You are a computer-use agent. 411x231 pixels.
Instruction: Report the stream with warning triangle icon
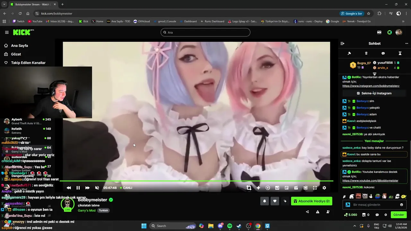pyautogui.click(x=318, y=212)
